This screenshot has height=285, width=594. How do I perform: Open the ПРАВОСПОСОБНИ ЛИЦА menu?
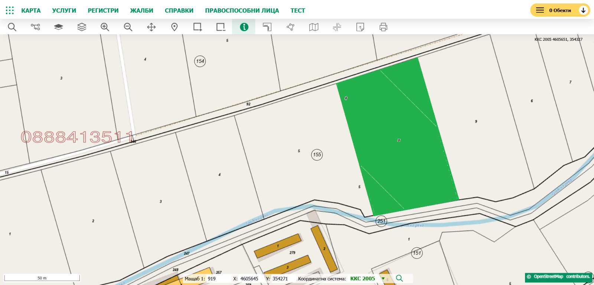(242, 10)
